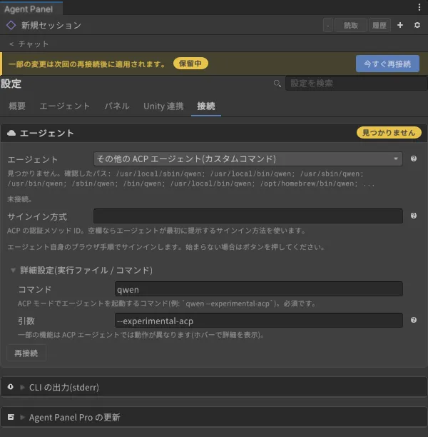428x437 pixels.
Task: Click the news icon next to Agent Panel Pro の更新
Action: tap(11, 417)
